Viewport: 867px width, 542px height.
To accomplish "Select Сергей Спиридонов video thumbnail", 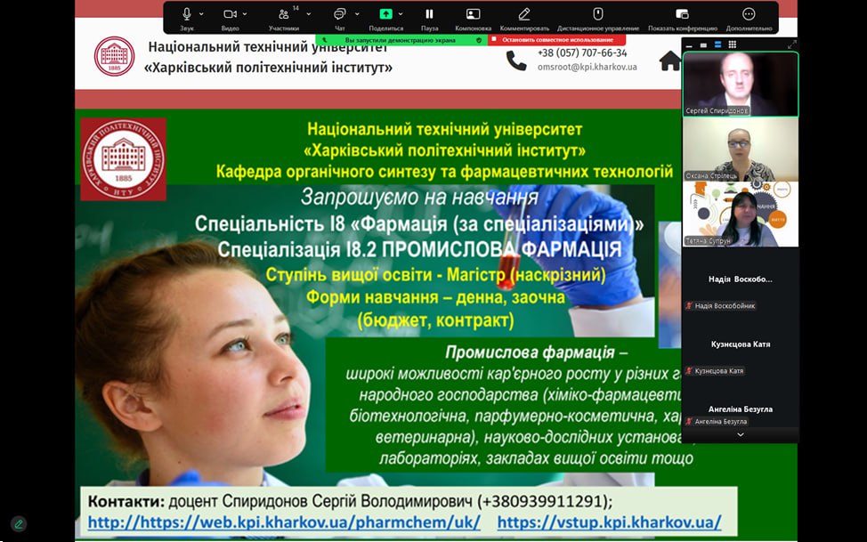I will click(741, 84).
